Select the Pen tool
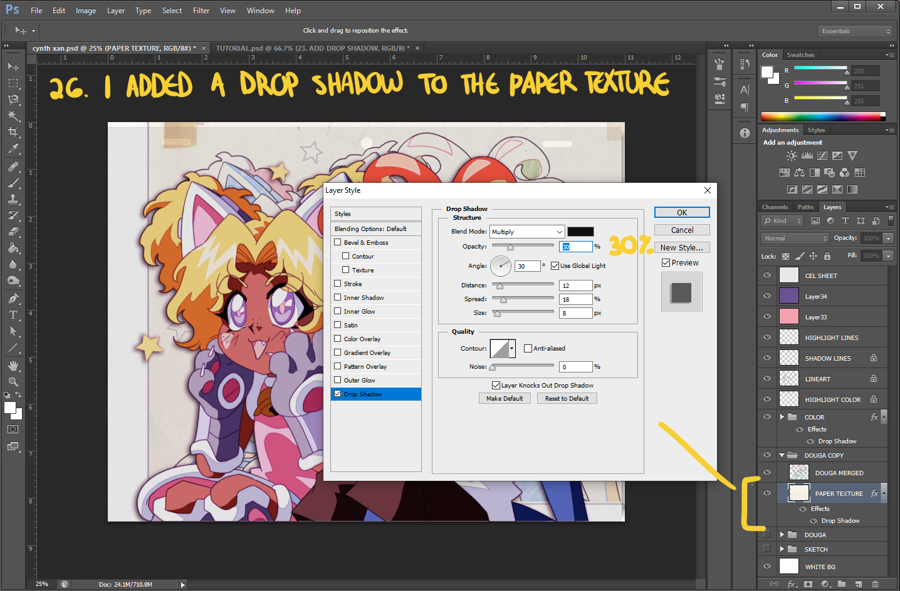 [x=13, y=299]
